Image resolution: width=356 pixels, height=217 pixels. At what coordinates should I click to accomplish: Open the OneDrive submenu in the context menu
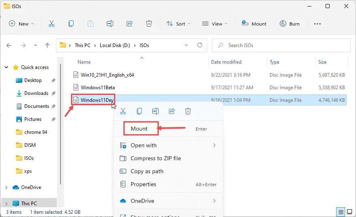[x=168, y=201]
